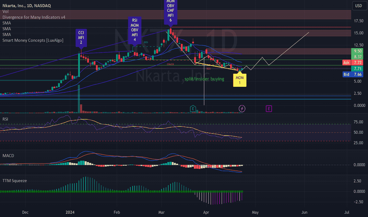Click the green earnings E icon near late March
Screen dimensions: 368x217
point(193,108)
